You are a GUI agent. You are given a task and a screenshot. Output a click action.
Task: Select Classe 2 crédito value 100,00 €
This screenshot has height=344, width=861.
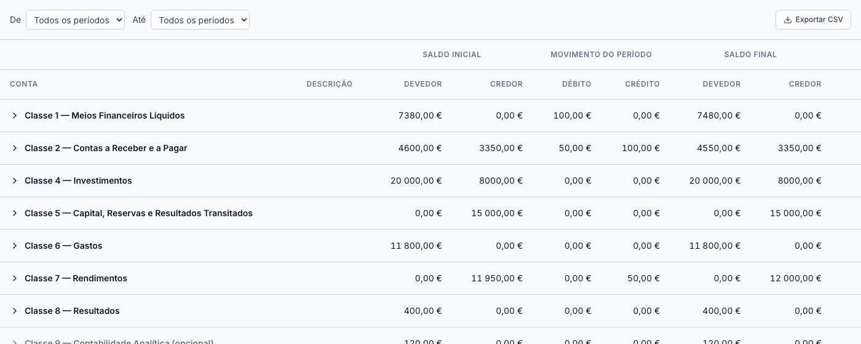coord(641,148)
